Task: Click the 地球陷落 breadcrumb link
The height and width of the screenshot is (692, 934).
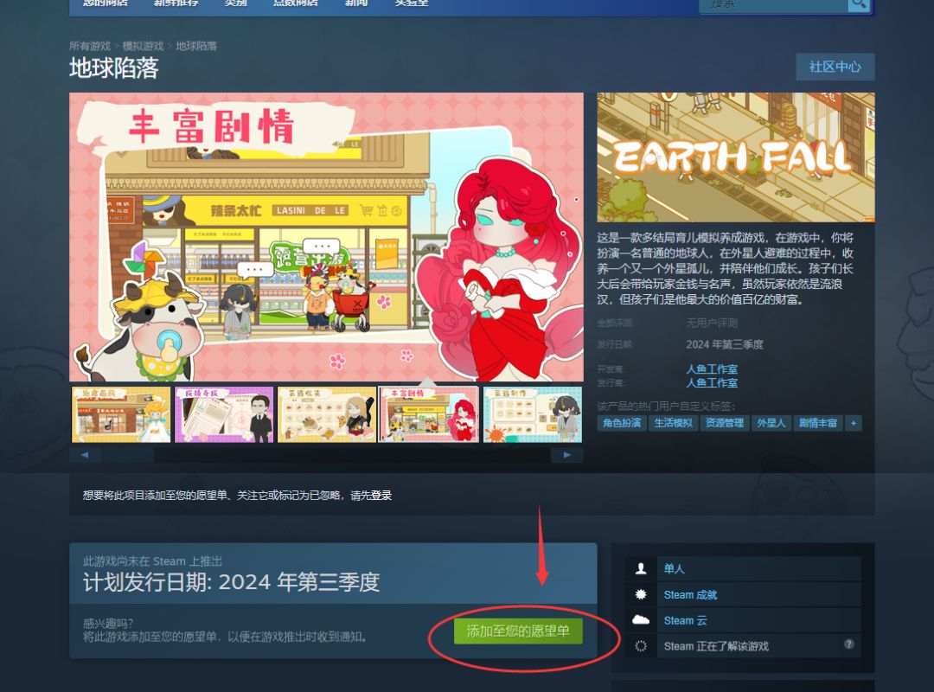Action: 196,46
